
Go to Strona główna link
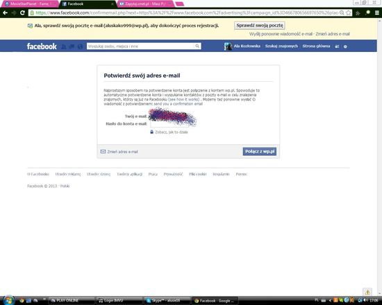[x=316, y=46]
